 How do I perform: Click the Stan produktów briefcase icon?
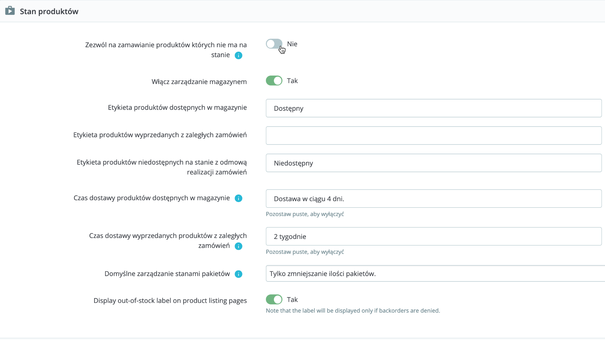pyautogui.click(x=10, y=11)
